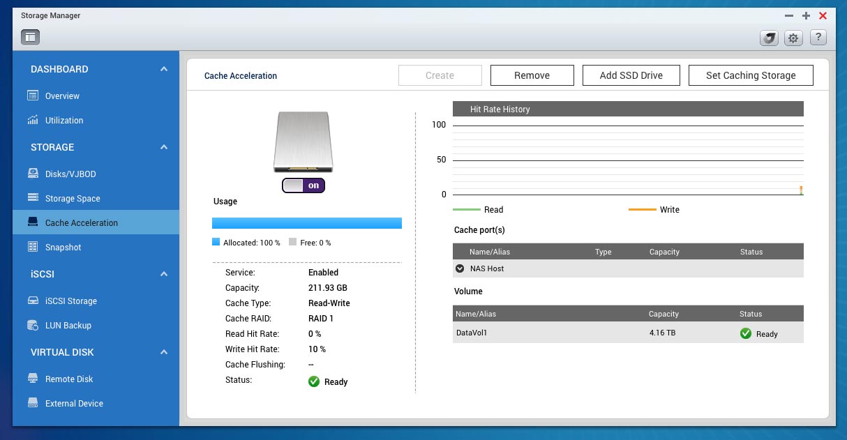Open iSCSI Storage page
The height and width of the screenshot is (440, 847).
(x=71, y=301)
